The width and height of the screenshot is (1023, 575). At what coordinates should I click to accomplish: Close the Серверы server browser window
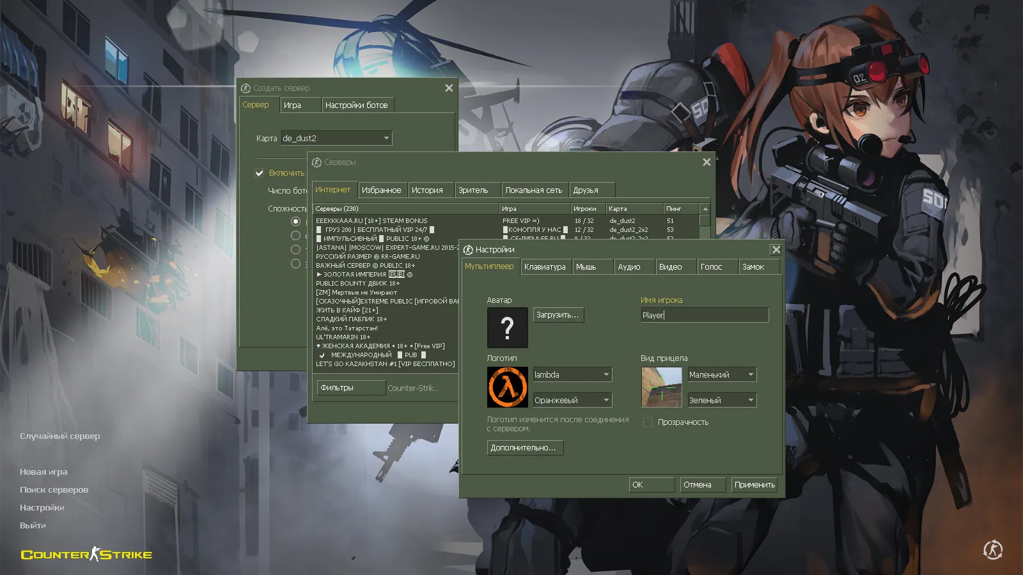[x=707, y=162]
